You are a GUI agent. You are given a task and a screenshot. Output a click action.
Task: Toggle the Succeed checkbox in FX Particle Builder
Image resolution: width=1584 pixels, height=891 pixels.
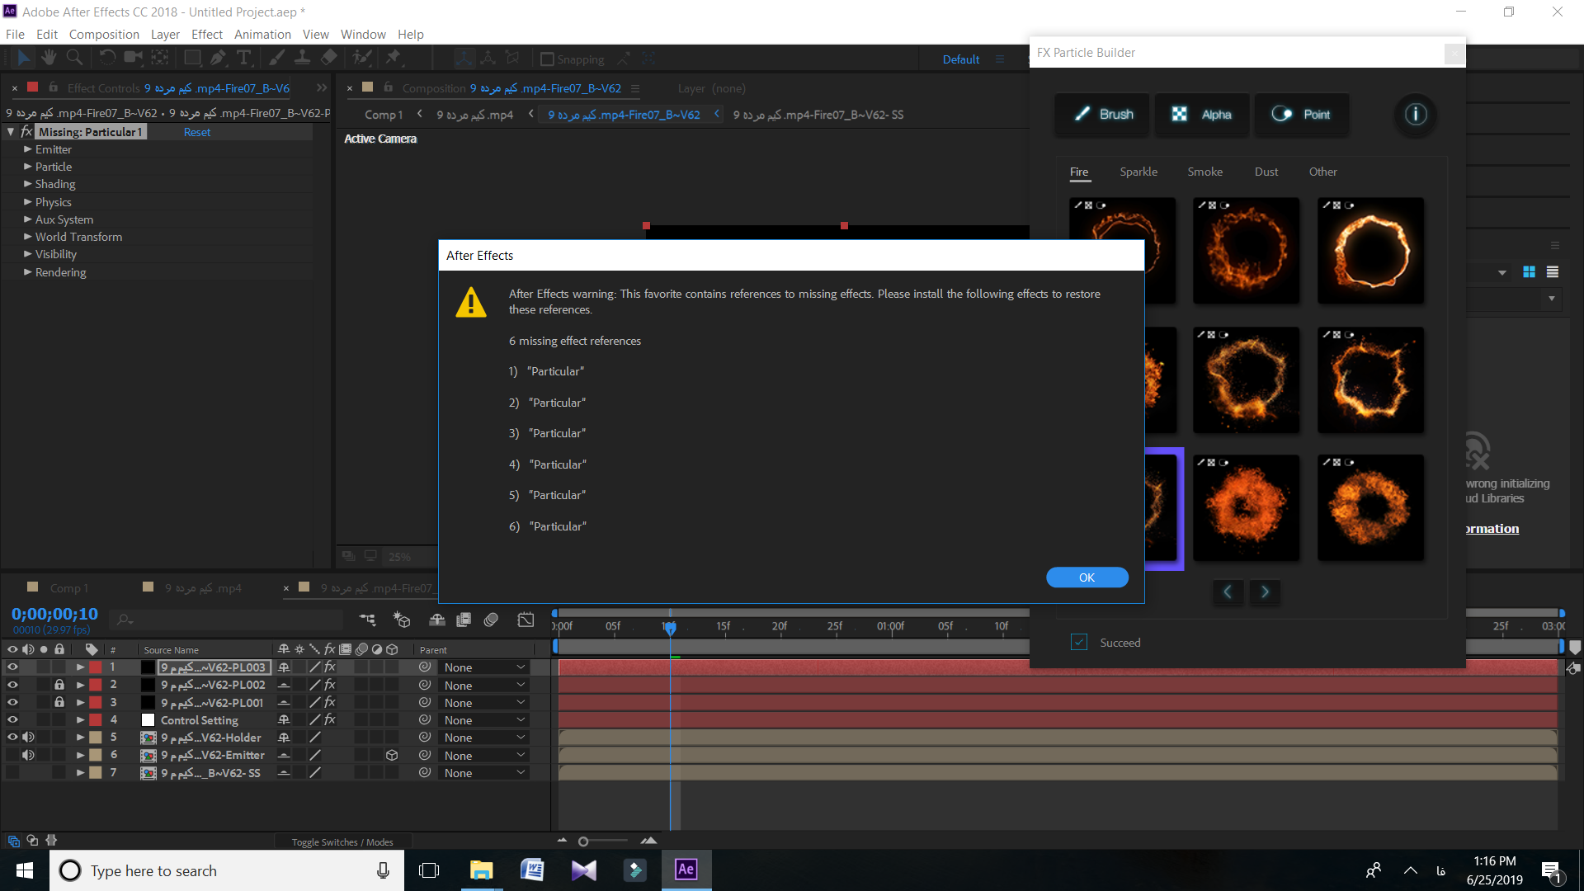[x=1079, y=642]
